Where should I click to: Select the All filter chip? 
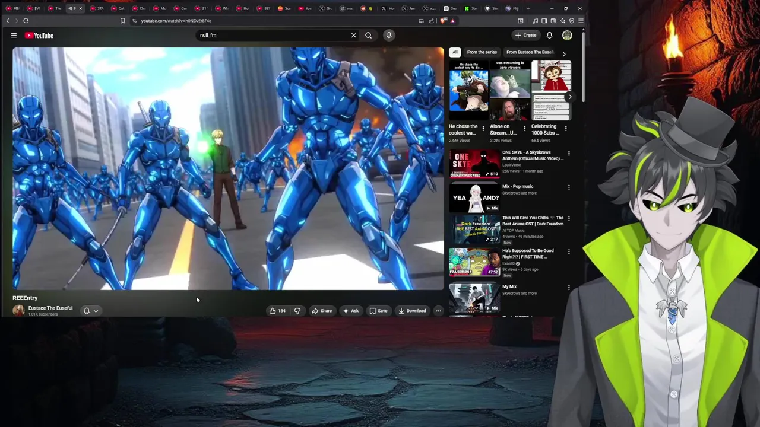point(455,52)
